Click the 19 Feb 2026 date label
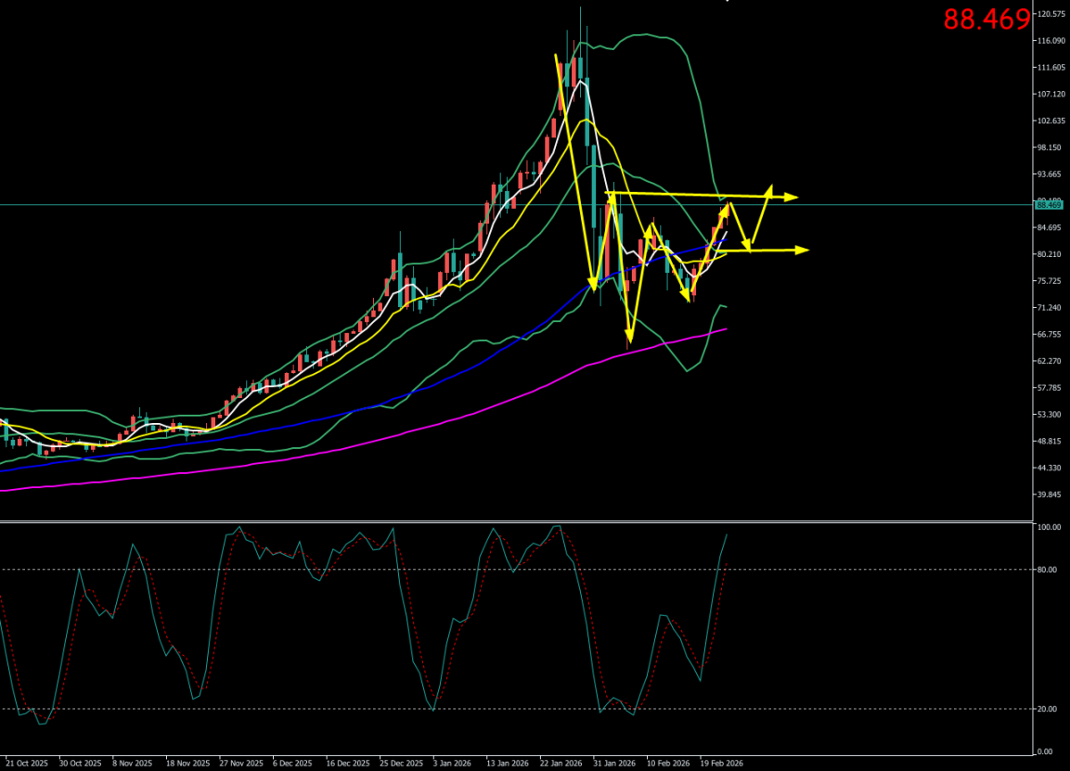1070x771 pixels. click(x=721, y=763)
